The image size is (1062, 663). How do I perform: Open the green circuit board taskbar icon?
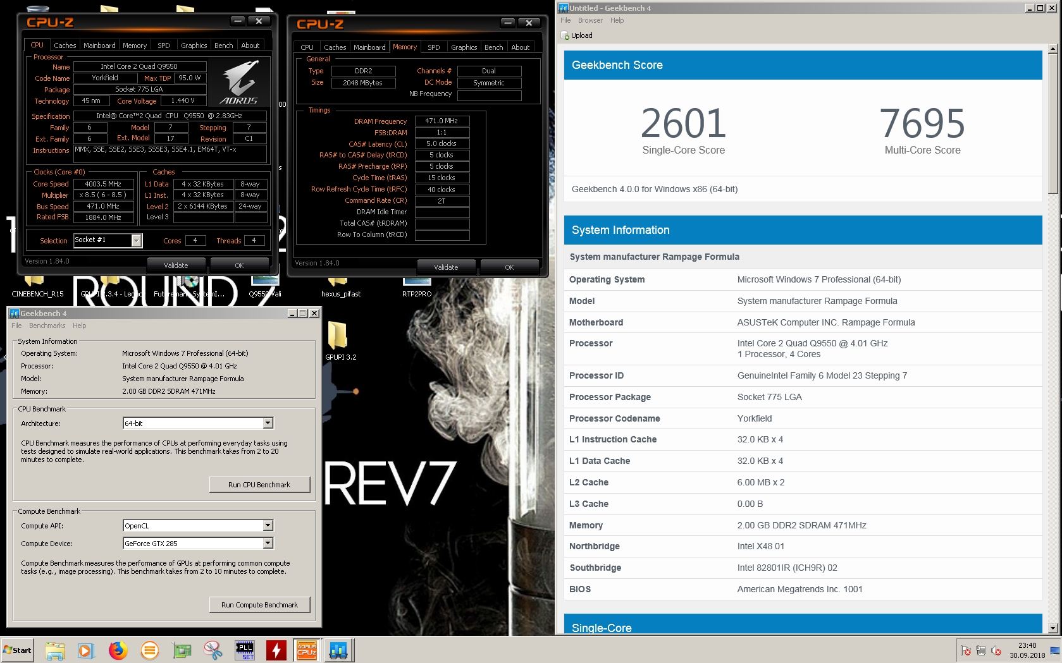[x=182, y=650]
